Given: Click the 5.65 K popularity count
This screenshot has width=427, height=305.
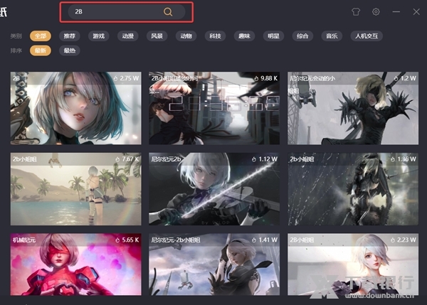Looking at the screenshot, I should pos(130,240).
